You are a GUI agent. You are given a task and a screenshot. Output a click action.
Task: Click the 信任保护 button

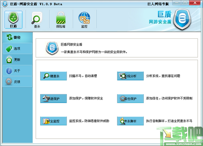pyautogui.click(x=130, y=98)
